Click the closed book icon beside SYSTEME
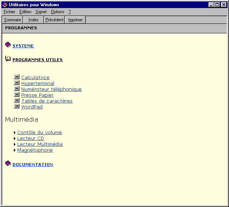Screen dimensions: 229x207 pos(8,45)
